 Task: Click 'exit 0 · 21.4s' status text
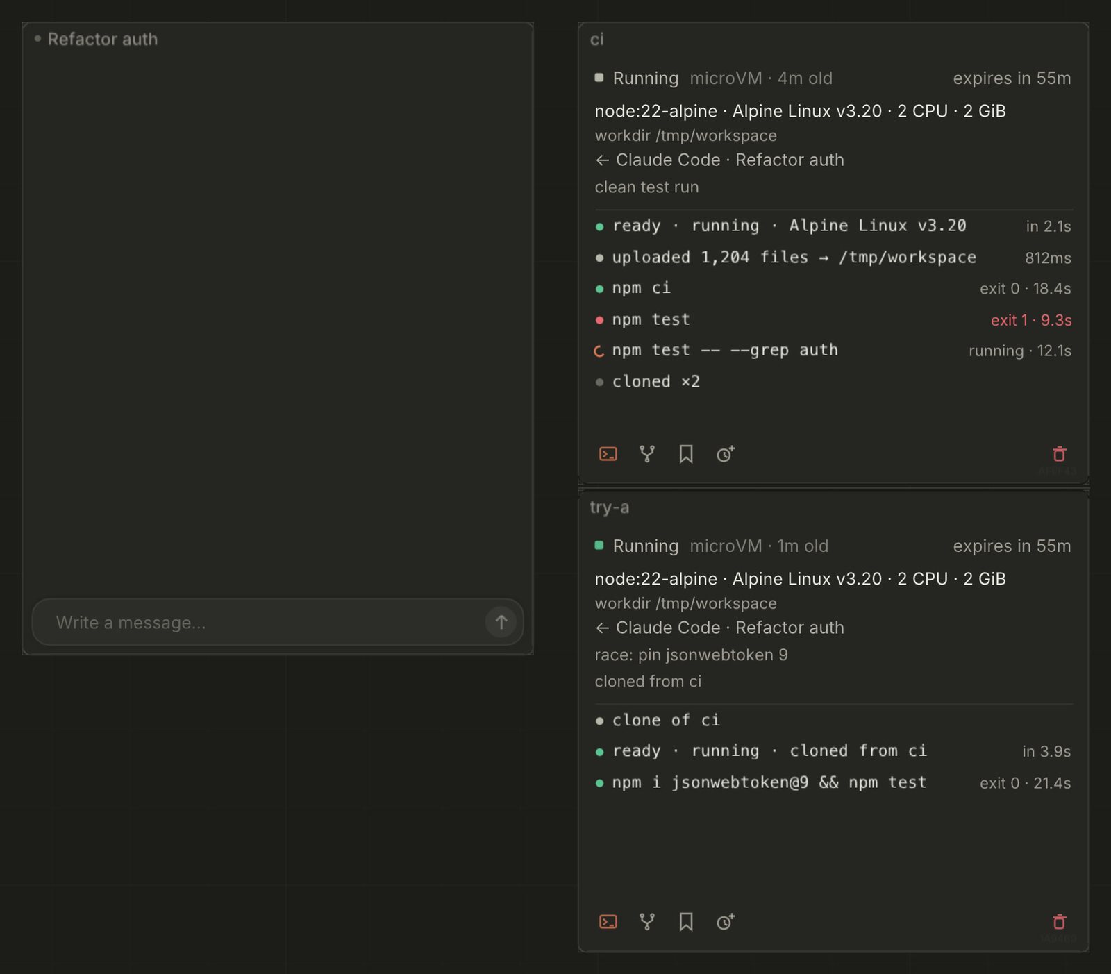1025,783
